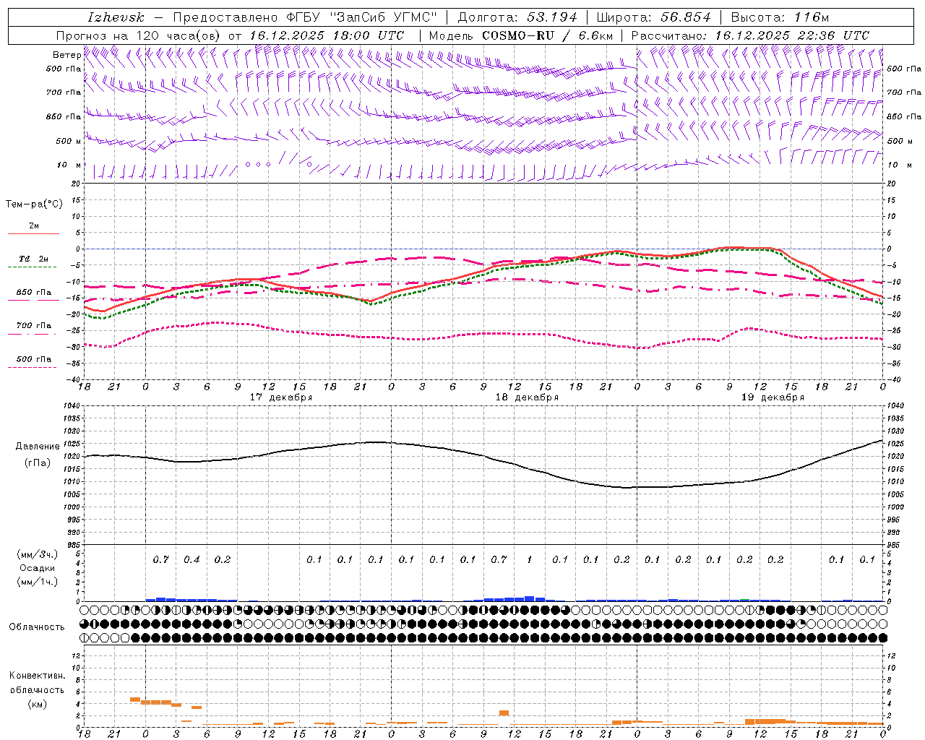Click the "Конвективн." convective cloud label
The image size is (925, 740).
[x=37, y=676]
